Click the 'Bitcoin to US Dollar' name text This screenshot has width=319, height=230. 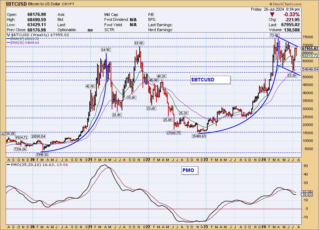[x=44, y=4]
